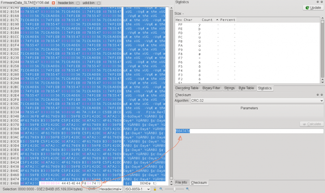Click the Parameters box in Checksum panel
The image size is (325, 193).
(249, 112)
